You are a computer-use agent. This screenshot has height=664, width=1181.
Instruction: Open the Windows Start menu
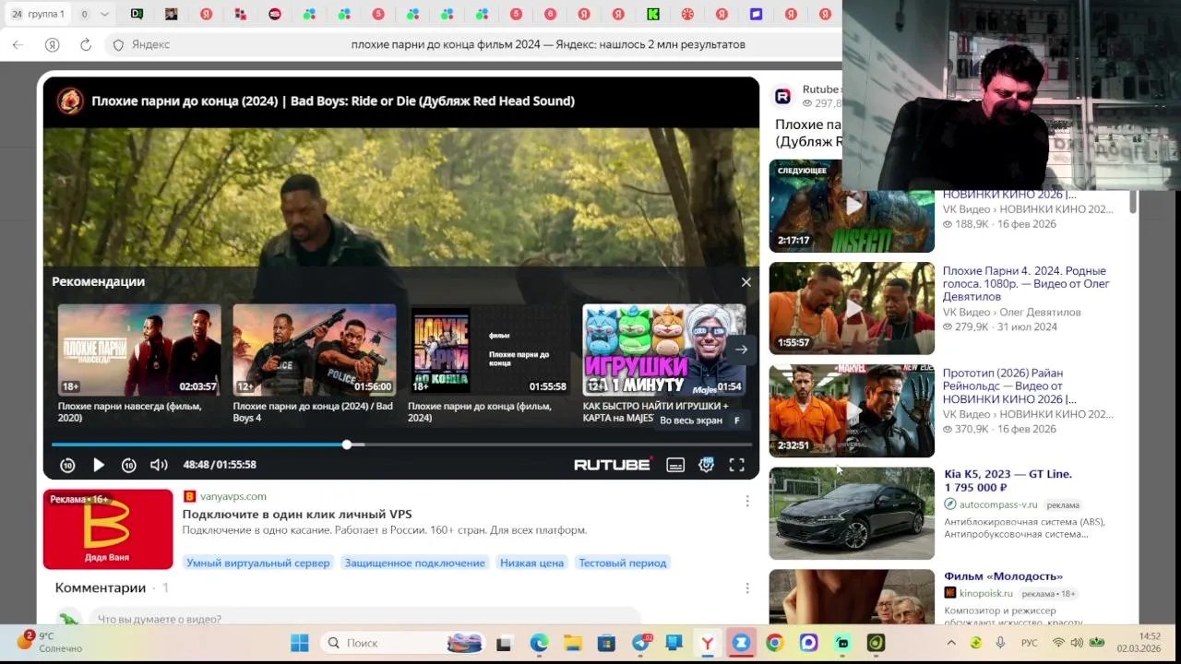(300, 643)
